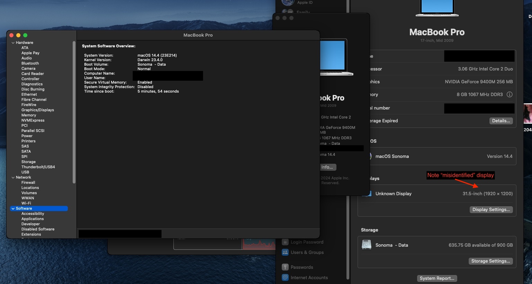
Task: Click the memory info icon beside 8 GB
Action: [x=510, y=94]
